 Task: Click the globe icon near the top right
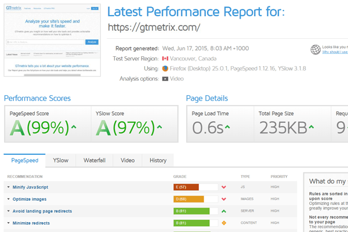316,50
